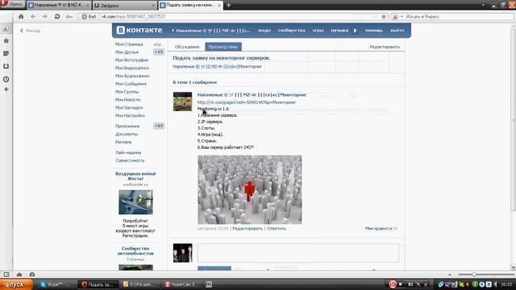The image size is (516, 290).
Task: Click the reply message text box
Action: 298,252
